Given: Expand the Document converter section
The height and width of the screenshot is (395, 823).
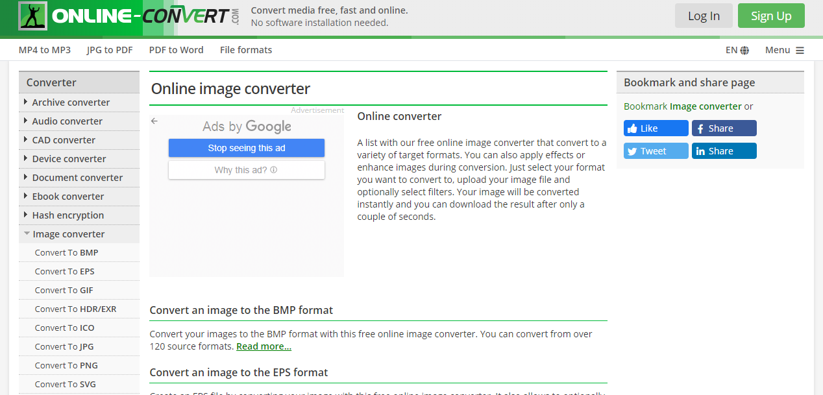Looking at the screenshot, I should click(79, 178).
